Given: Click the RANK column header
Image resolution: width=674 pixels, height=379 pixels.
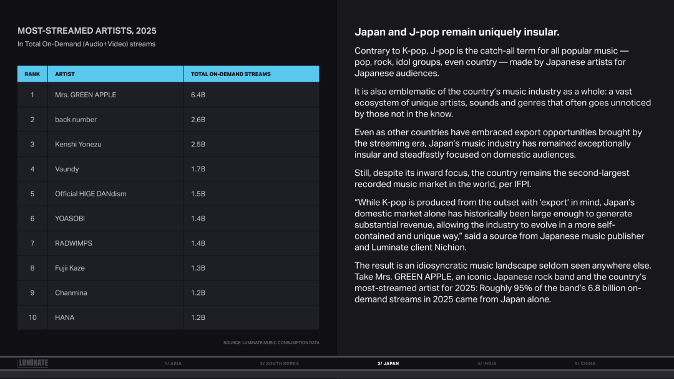Looking at the screenshot, I should coord(32,74).
